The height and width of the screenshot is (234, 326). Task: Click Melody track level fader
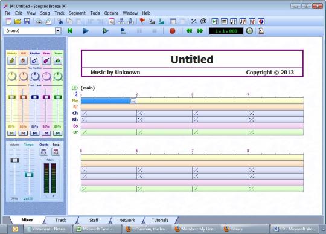click(12, 97)
